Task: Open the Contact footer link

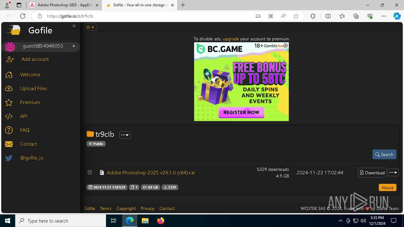Action: [167, 208]
